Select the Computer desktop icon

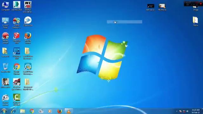(x=5, y=6)
